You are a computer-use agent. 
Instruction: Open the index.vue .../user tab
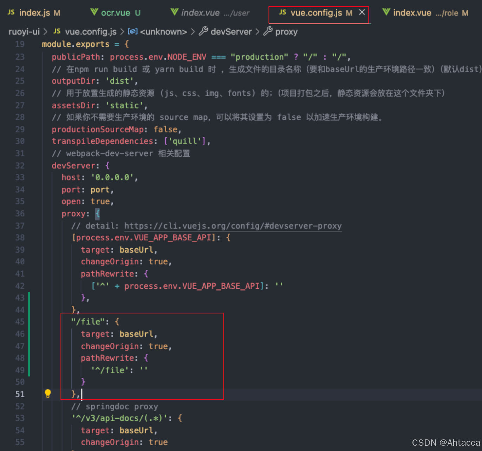pos(210,13)
